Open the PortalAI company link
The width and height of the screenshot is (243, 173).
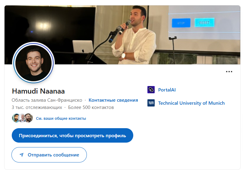point(167,90)
